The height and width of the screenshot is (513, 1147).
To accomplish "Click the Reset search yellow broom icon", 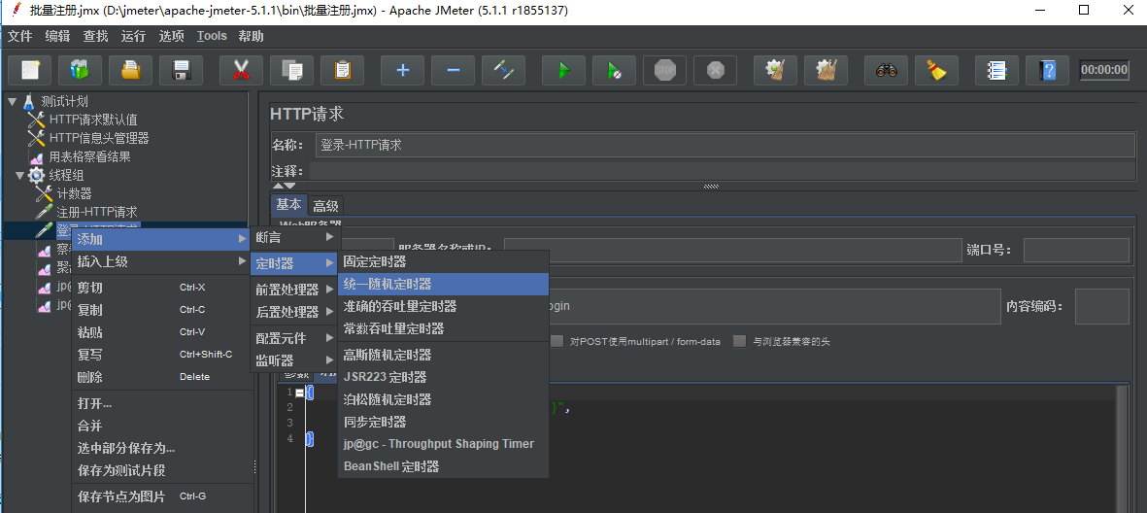I will coord(937,70).
